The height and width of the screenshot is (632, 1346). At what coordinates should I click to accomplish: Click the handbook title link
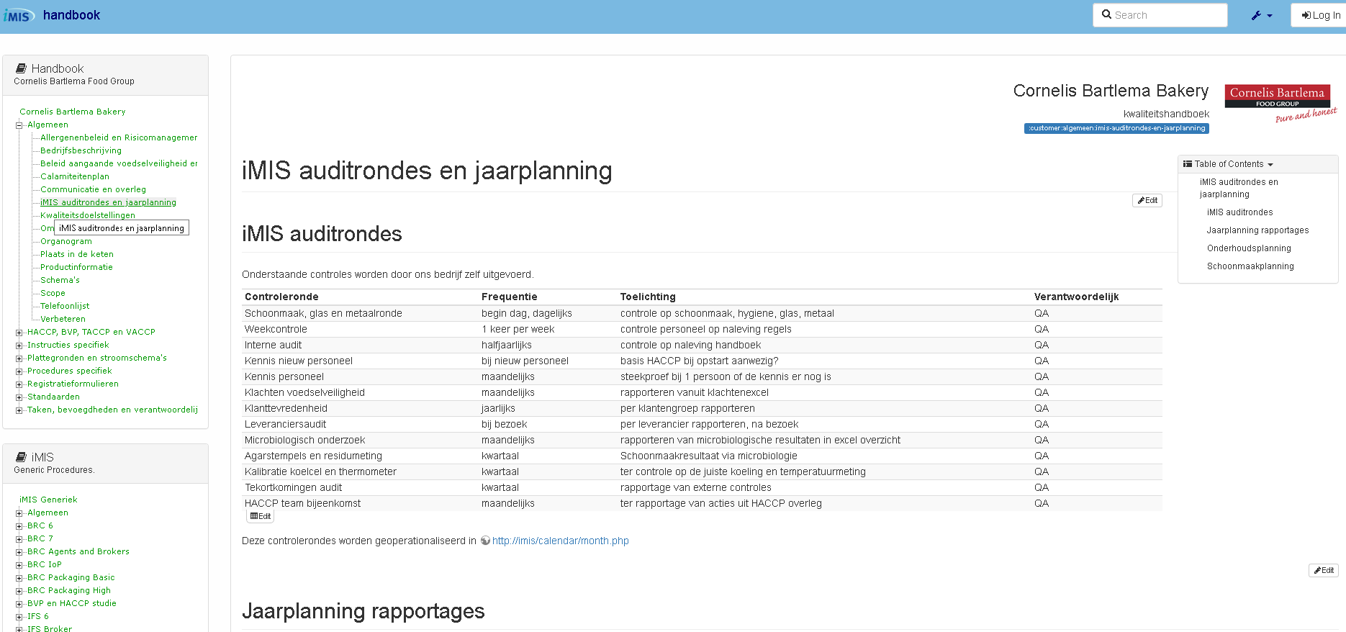coord(71,15)
